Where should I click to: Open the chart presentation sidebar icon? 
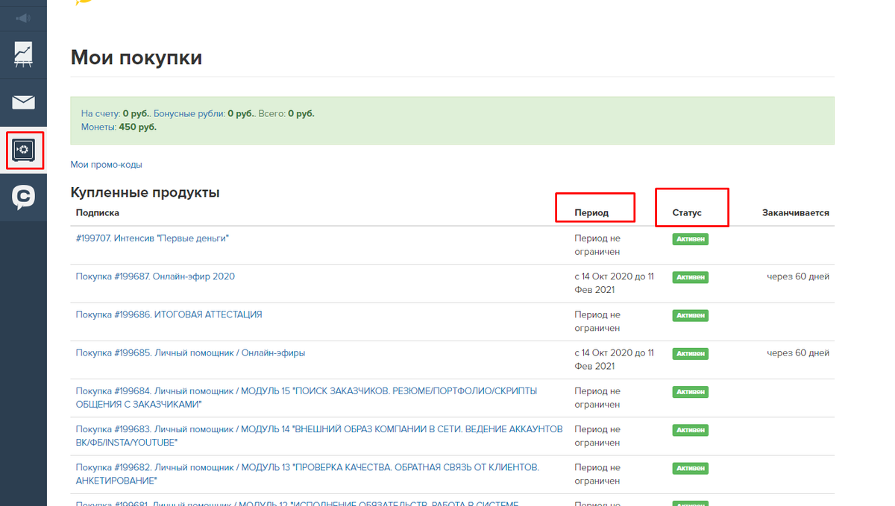pyautogui.click(x=23, y=55)
